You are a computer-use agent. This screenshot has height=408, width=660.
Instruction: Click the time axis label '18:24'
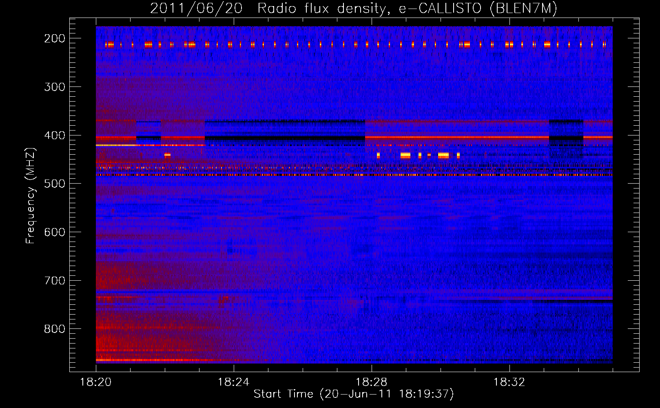pyautogui.click(x=234, y=382)
